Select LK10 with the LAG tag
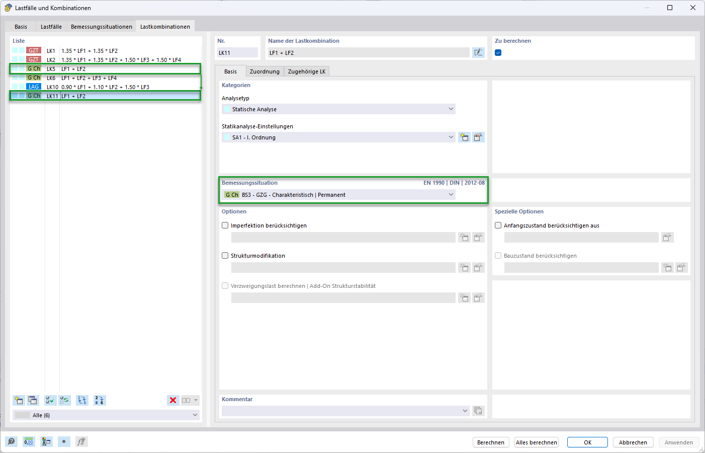 106,87
